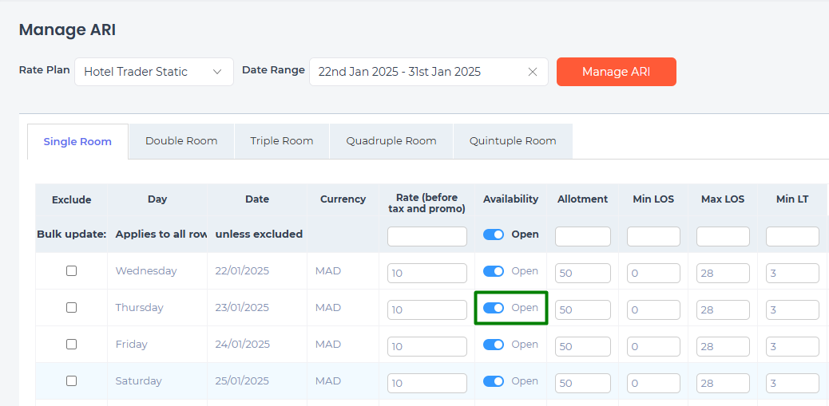Exclude the Friday 24/01/2025 row

(x=71, y=345)
